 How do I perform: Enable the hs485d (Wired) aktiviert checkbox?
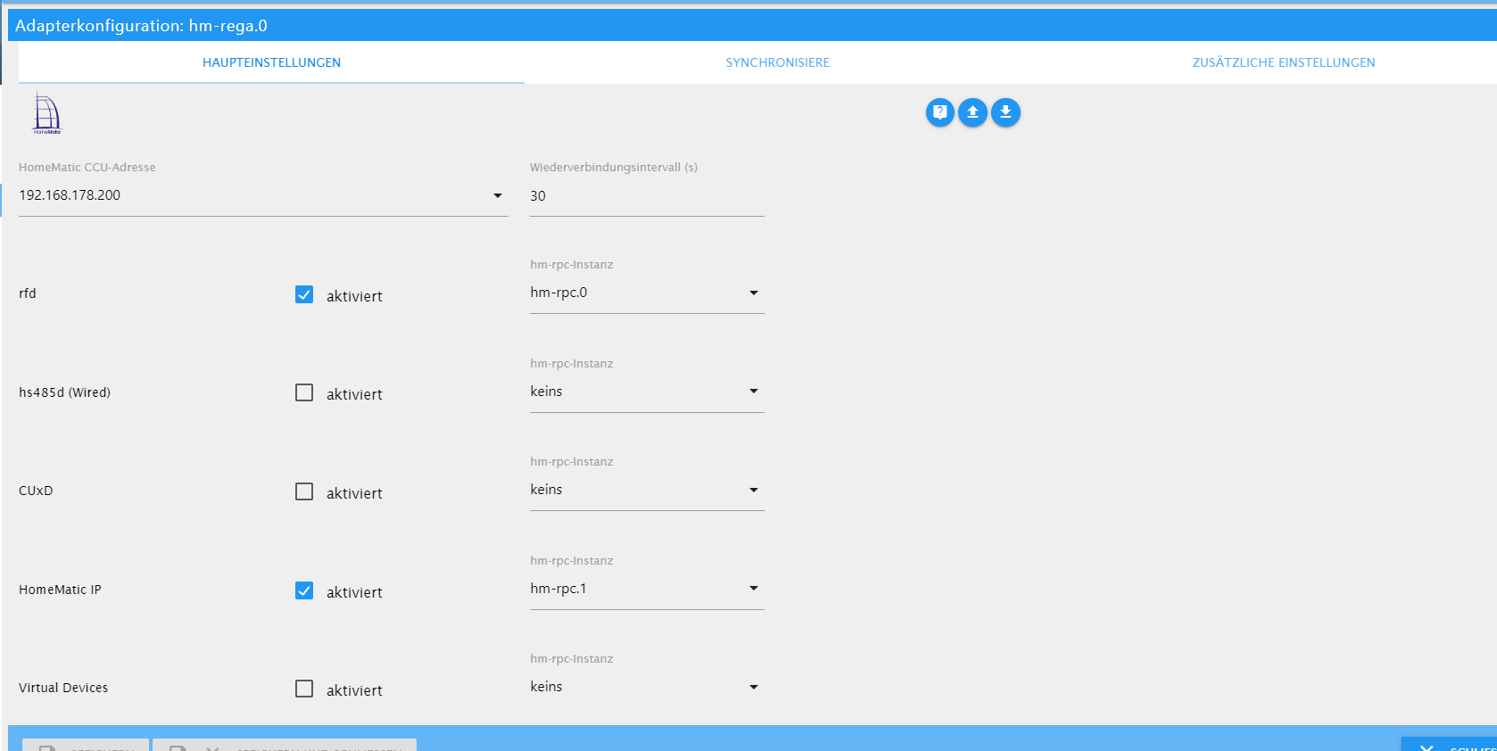pyautogui.click(x=304, y=392)
